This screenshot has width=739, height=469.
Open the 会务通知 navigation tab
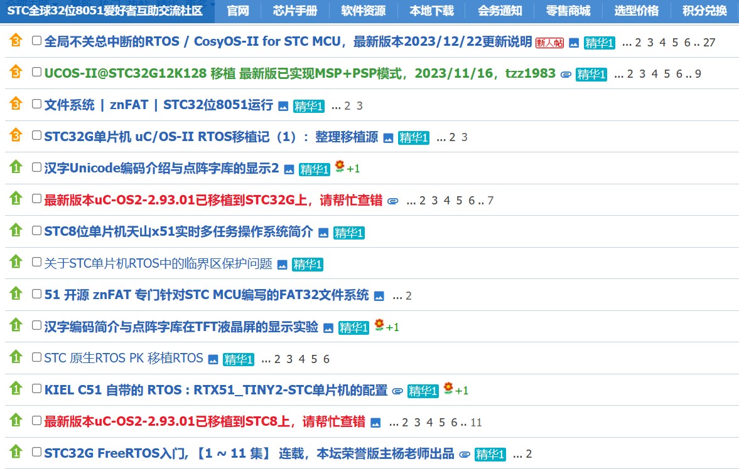[x=500, y=11]
